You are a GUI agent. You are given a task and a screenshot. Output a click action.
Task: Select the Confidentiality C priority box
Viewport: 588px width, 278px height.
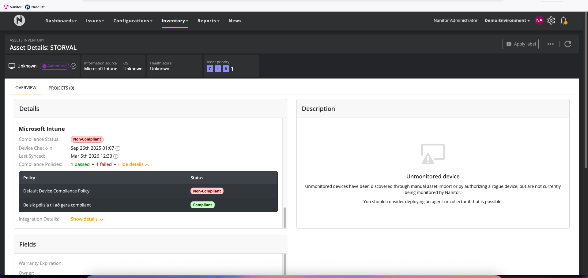point(210,69)
